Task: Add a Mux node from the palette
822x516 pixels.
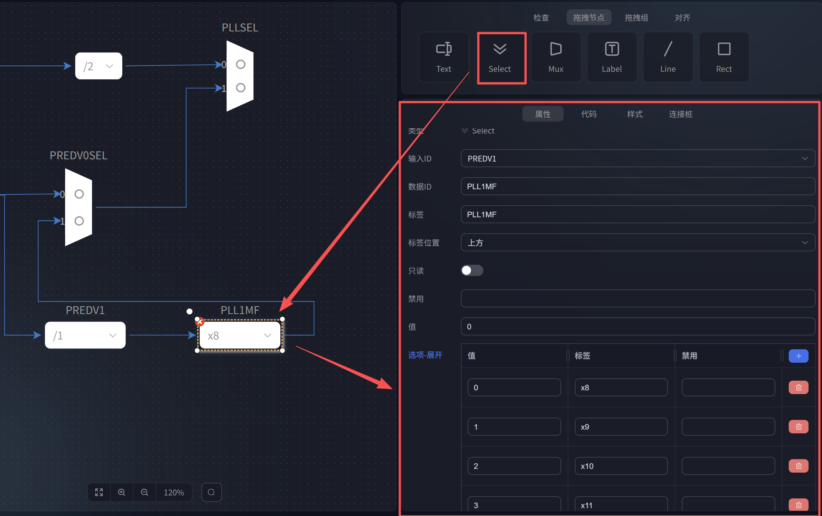Action: (x=556, y=57)
